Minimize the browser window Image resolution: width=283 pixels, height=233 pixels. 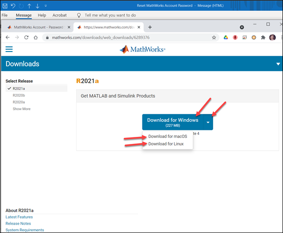coord(255,24)
